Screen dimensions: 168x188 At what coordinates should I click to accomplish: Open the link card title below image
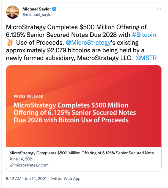click(x=83, y=153)
